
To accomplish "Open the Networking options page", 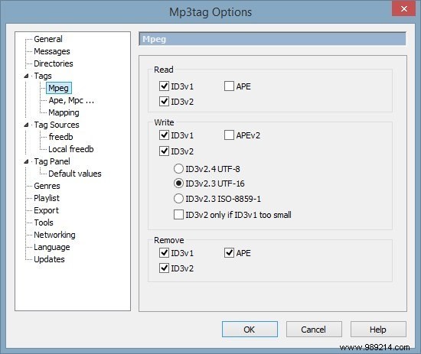I will click(x=54, y=235).
